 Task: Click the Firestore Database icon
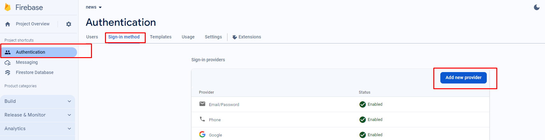[x=8, y=73]
